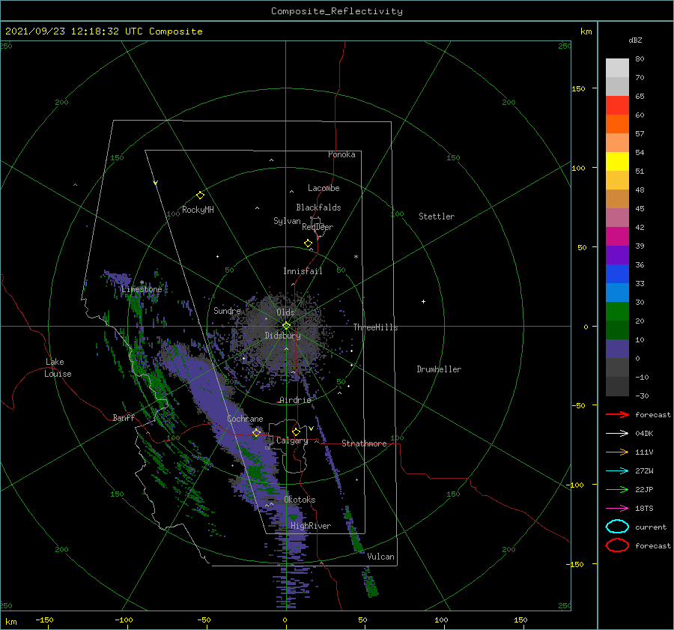Pick the orange swatch between 60 and 57 dBZ

pyautogui.click(x=617, y=124)
